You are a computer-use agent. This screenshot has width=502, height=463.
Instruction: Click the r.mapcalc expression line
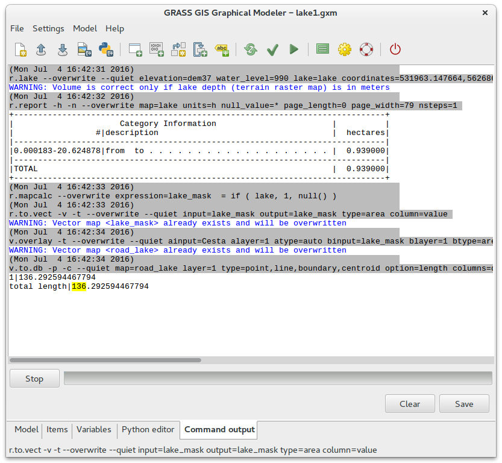coord(173,196)
